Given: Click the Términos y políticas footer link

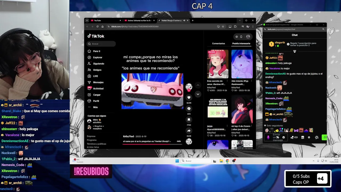Looking at the screenshot, I should point(96,144).
